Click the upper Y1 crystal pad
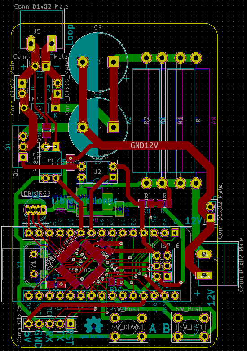The height and width of the screenshot is (351, 247). click(x=34, y=254)
